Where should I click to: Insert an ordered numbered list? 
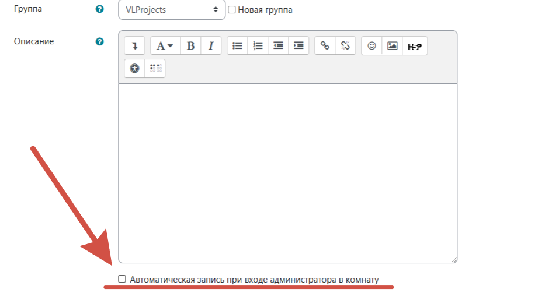tap(258, 45)
